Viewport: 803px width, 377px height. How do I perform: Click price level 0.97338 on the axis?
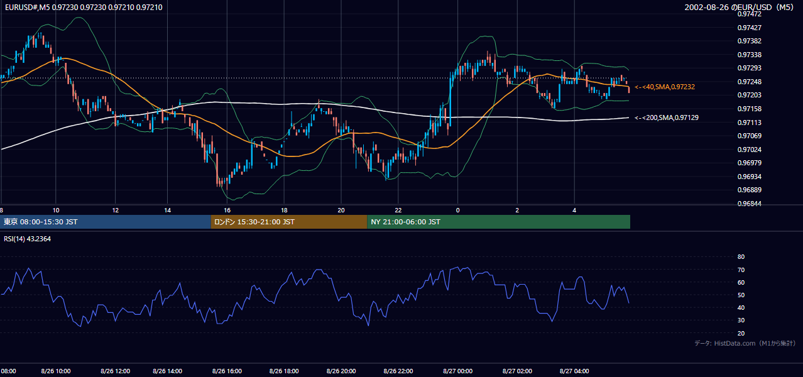point(749,55)
